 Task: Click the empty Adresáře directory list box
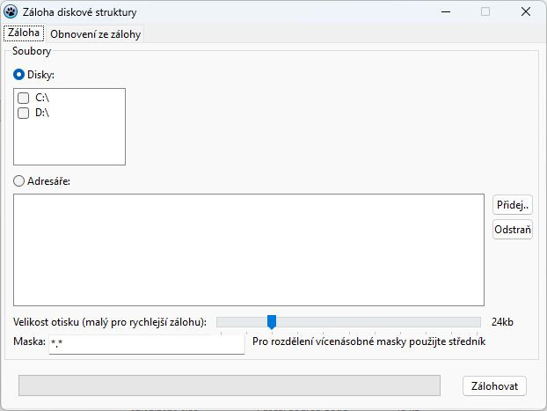coord(249,250)
